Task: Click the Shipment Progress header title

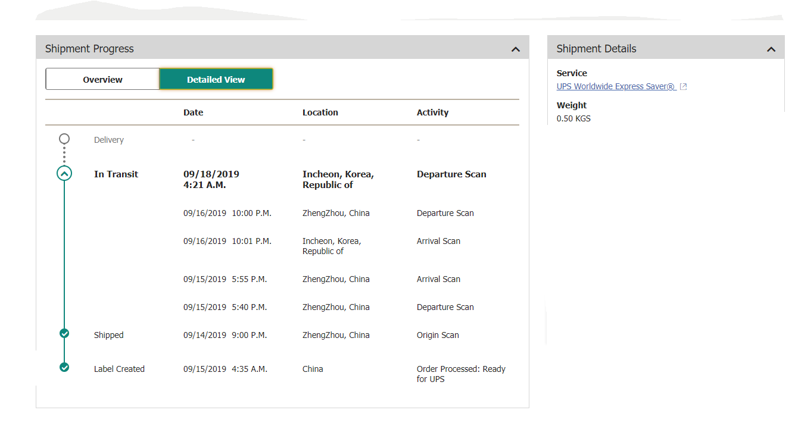Action: click(89, 49)
